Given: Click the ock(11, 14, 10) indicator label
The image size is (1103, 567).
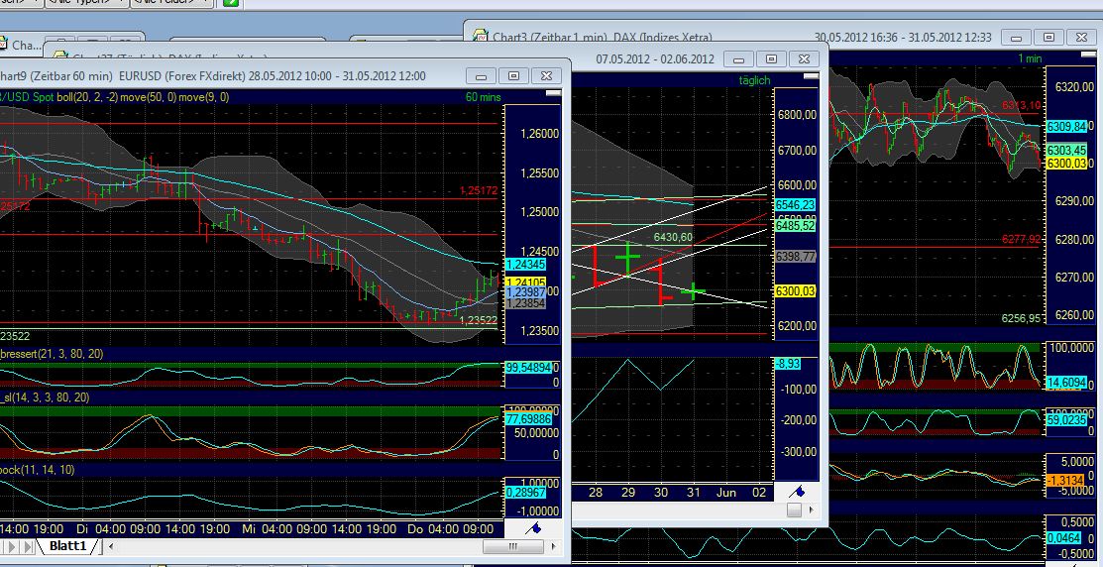Looking at the screenshot, I should tap(38, 469).
